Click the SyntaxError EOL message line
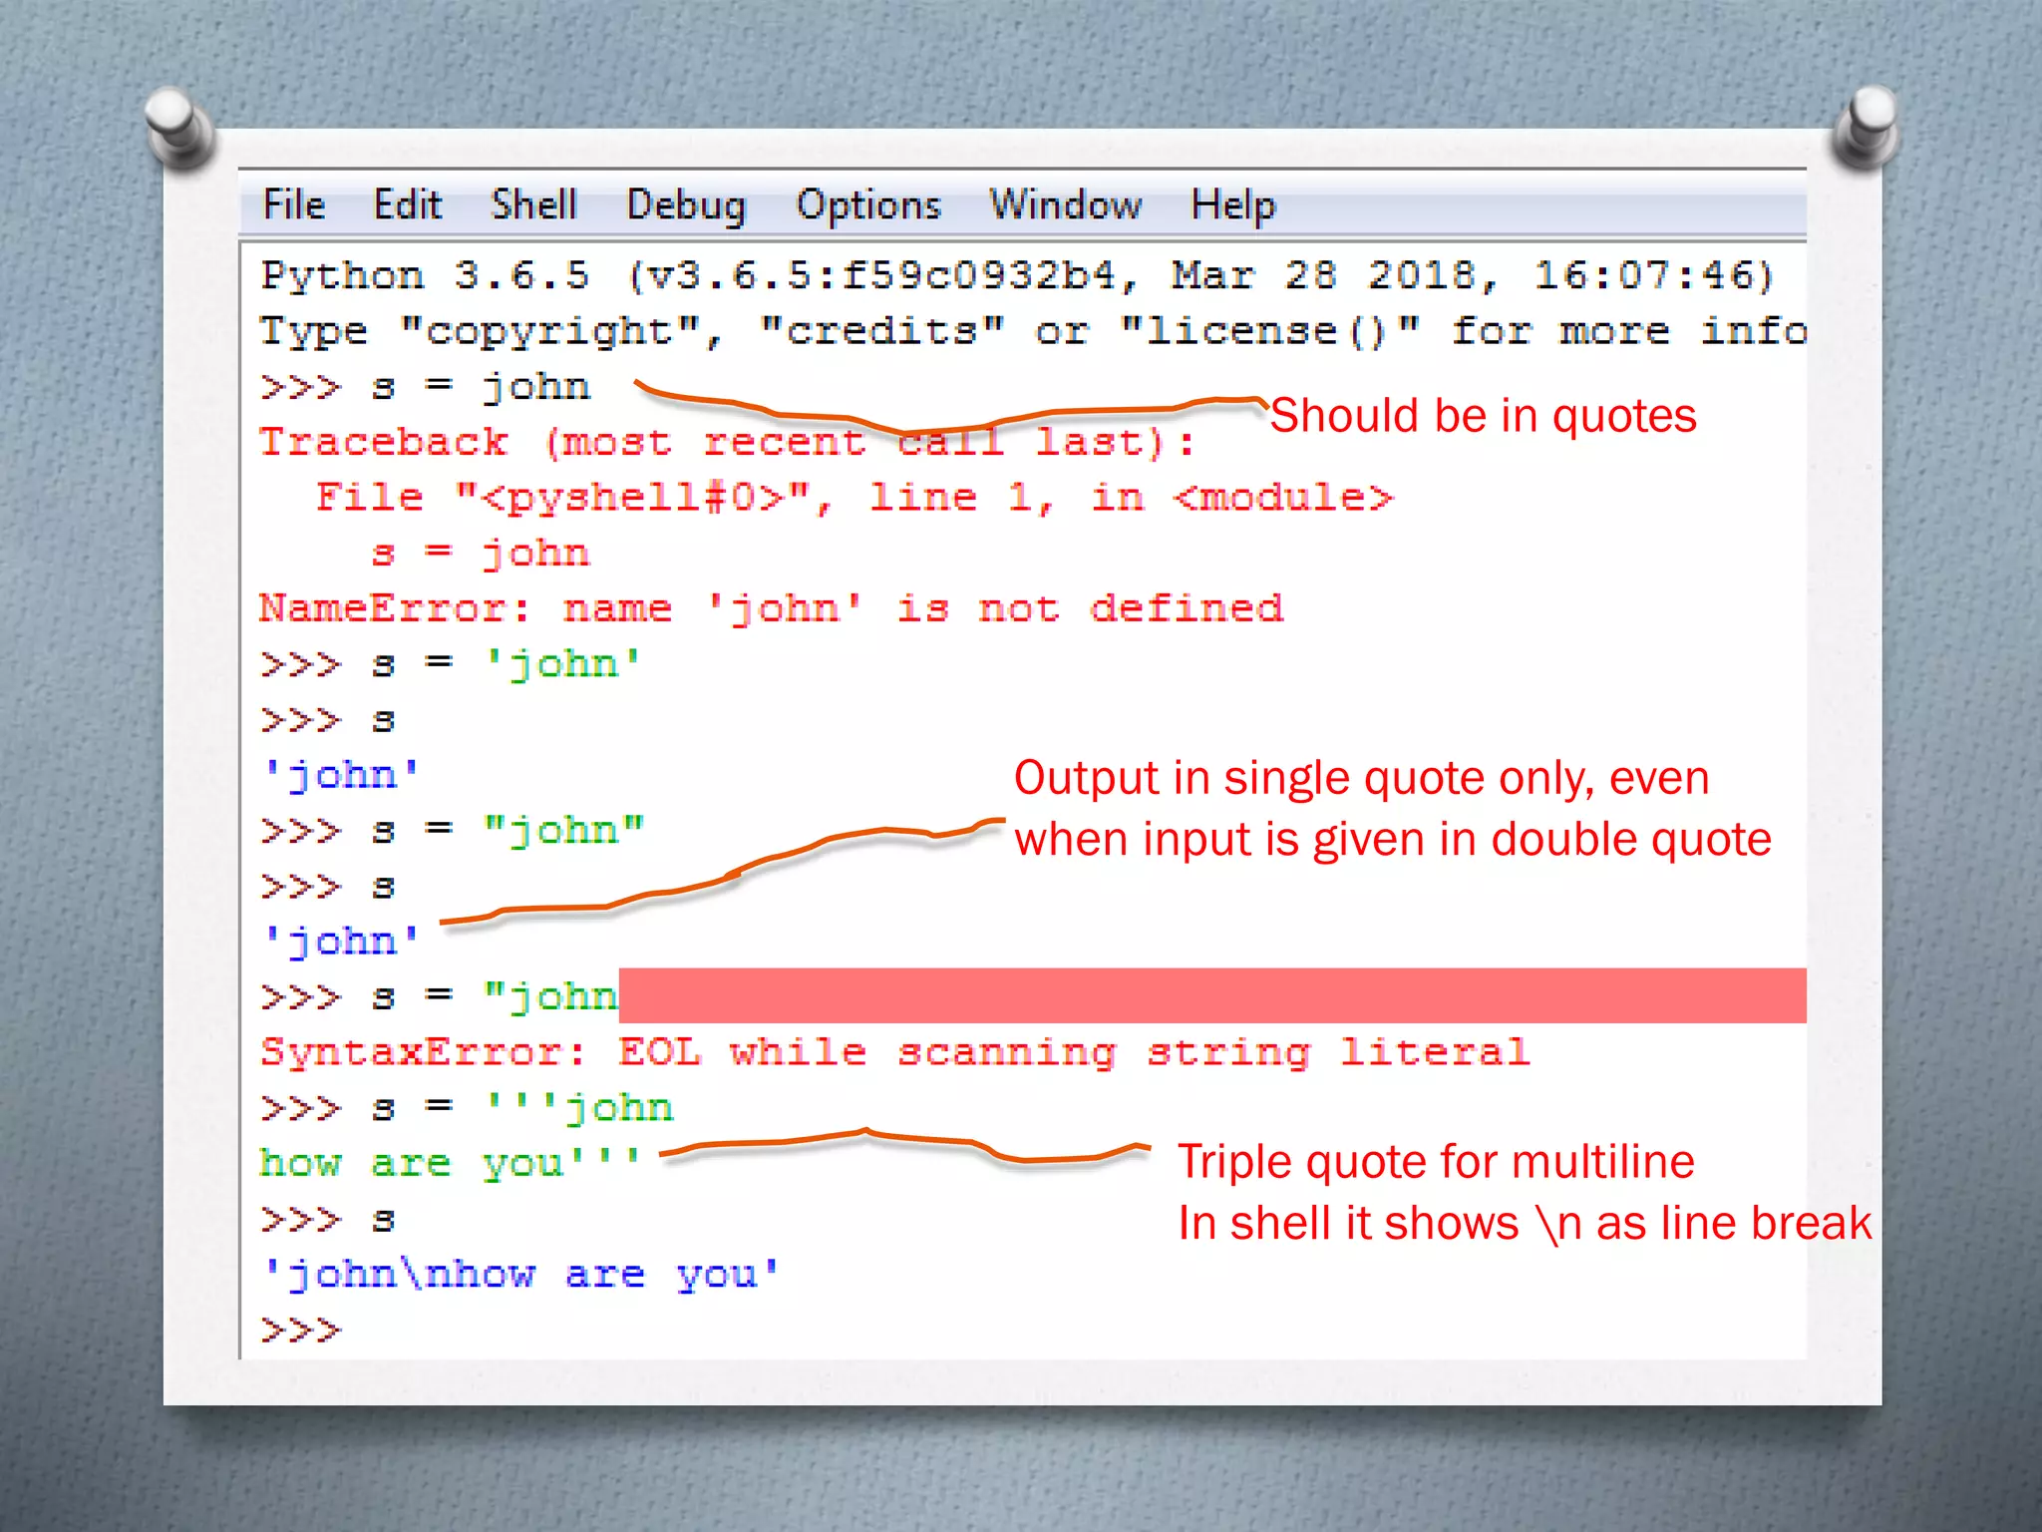Viewport: 2042px width, 1532px height. 893,1052
